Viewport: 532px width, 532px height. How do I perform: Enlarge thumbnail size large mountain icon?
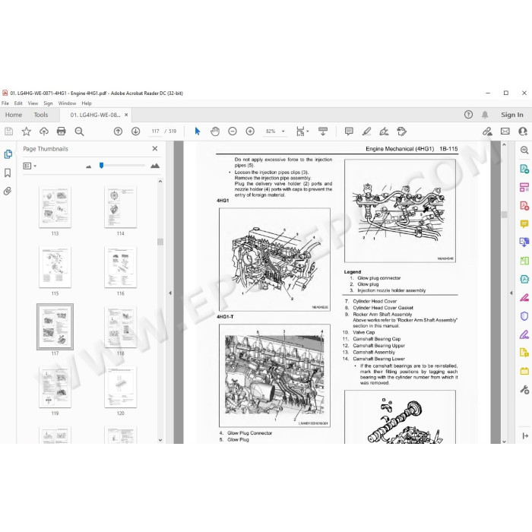[x=155, y=166]
